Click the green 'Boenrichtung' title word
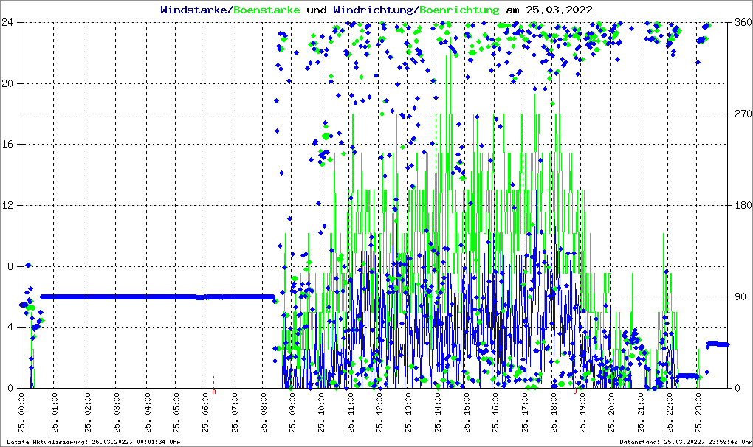Image resolution: width=753 pixels, height=447 pixels. point(459,10)
